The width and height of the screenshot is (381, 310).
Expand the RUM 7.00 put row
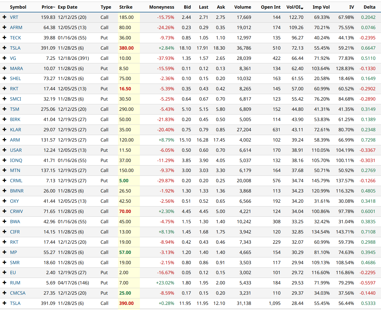click(4, 283)
